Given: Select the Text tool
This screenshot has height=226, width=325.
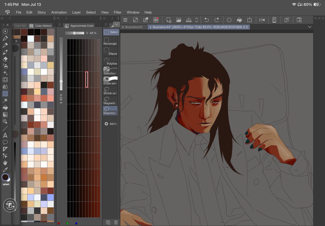Looking at the screenshot, I should click(x=5, y=135).
